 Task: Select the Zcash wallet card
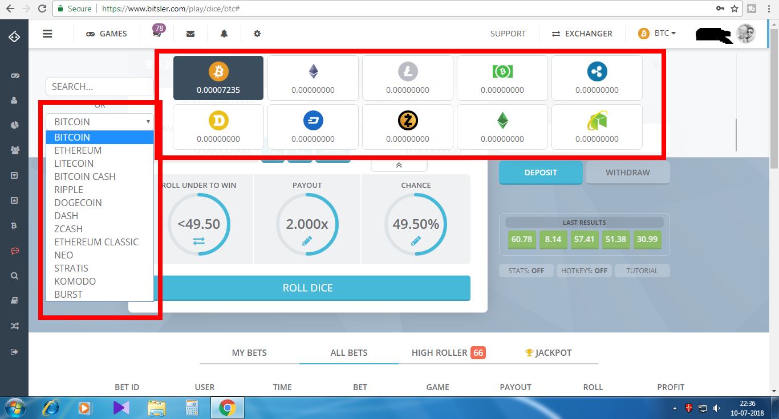(408, 127)
